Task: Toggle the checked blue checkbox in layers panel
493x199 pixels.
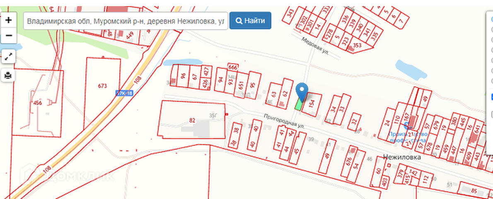Action: tap(492, 97)
